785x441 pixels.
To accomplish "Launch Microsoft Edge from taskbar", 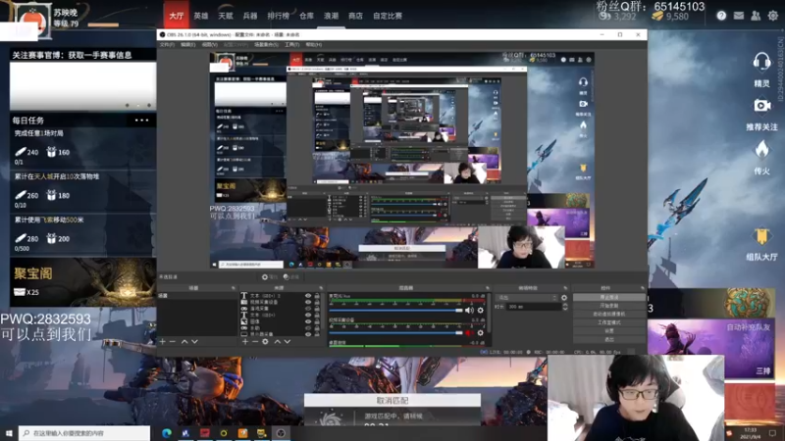I will click(x=166, y=433).
